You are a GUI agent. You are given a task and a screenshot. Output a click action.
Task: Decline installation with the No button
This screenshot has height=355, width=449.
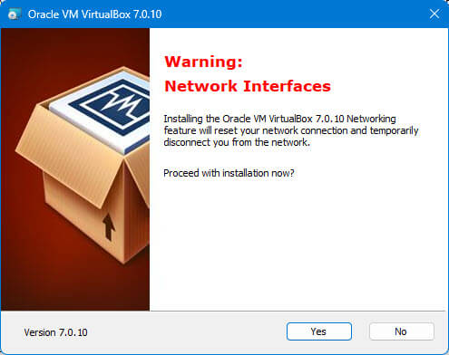coord(401,331)
